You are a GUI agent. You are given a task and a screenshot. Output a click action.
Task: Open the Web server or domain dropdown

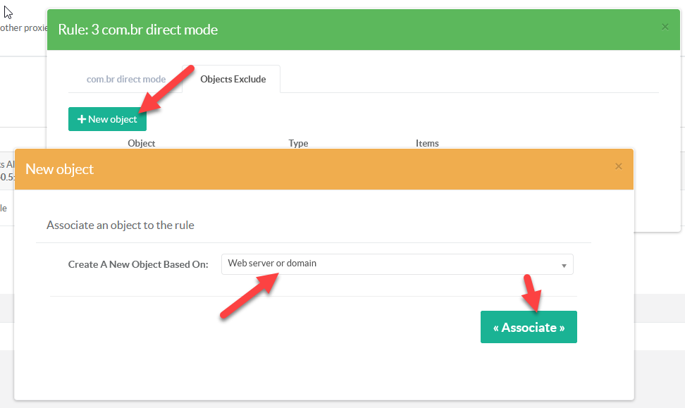(x=397, y=264)
